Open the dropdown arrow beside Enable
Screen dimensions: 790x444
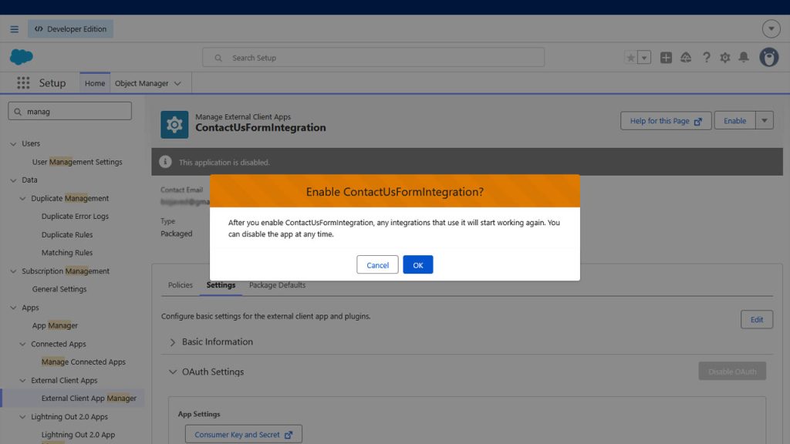765,121
